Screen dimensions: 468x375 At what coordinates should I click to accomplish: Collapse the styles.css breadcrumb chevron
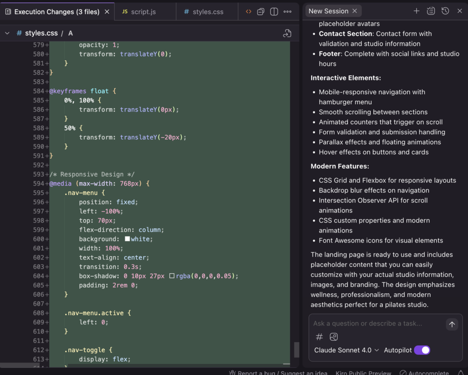pyautogui.click(x=7, y=33)
